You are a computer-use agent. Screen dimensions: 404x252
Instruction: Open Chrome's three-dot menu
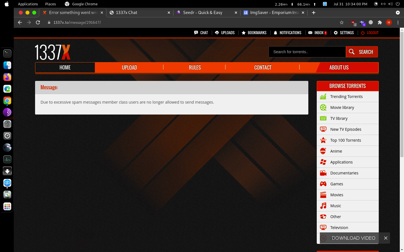[x=398, y=22]
